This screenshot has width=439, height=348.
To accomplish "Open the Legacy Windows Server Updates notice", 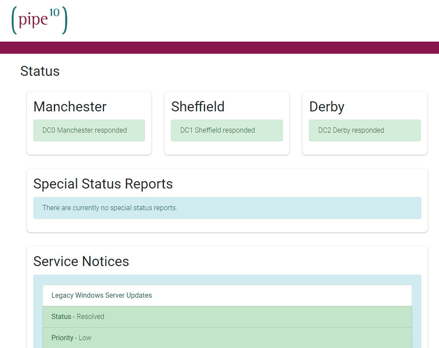I will point(227,296).
